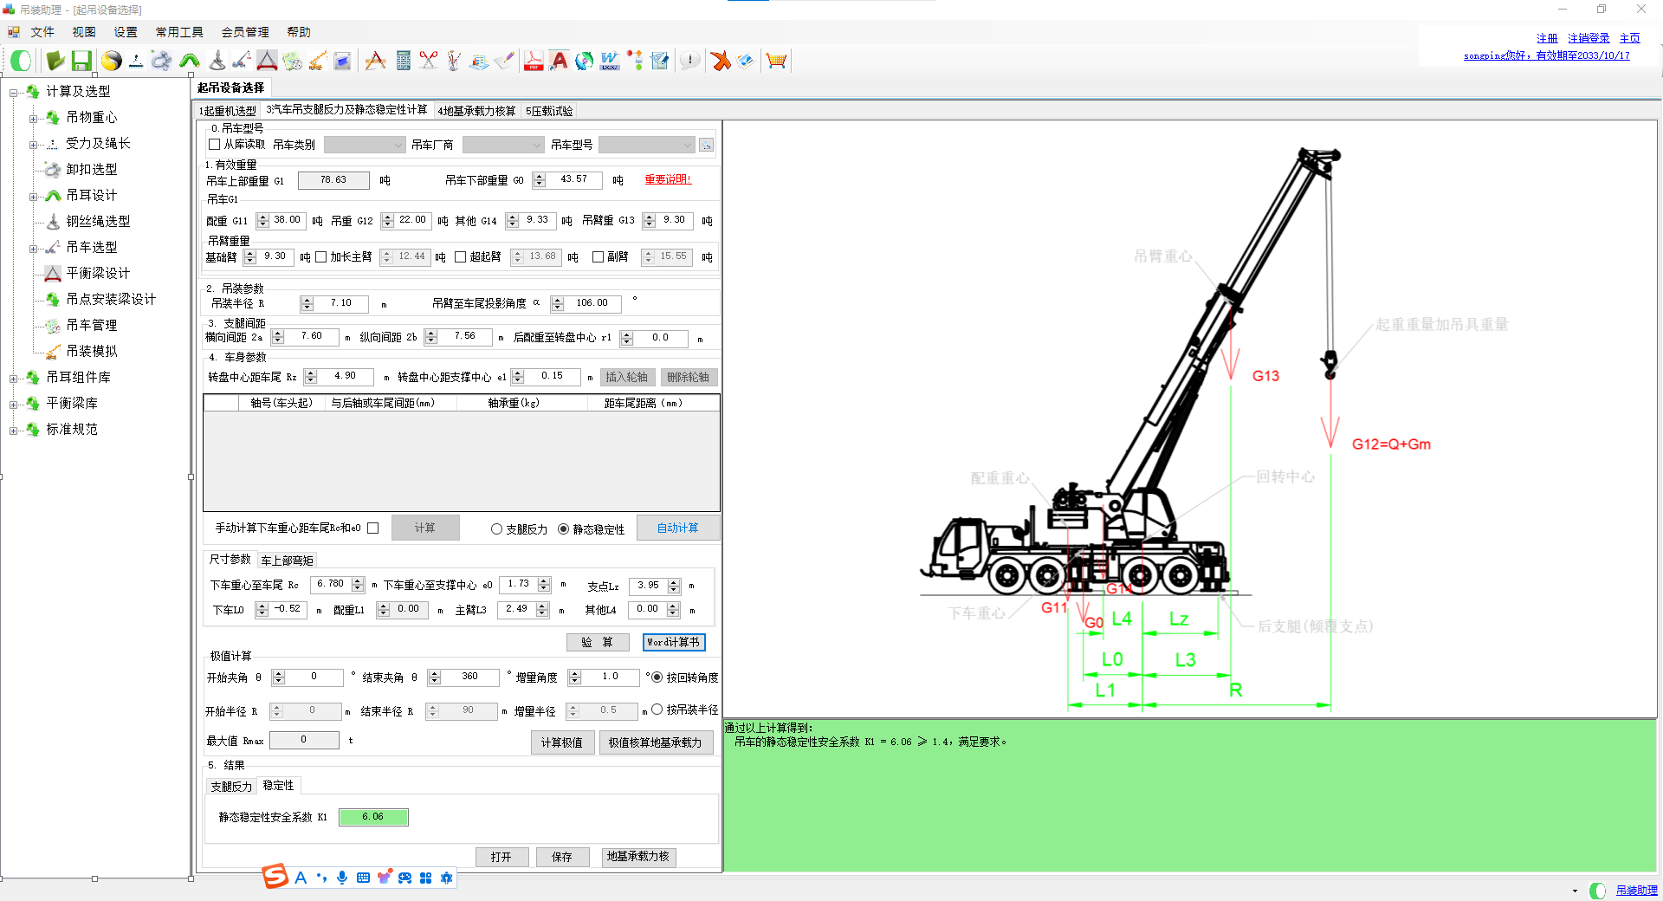
Task: Click the green open-folder toolbar icon
Action: point(55,61)
